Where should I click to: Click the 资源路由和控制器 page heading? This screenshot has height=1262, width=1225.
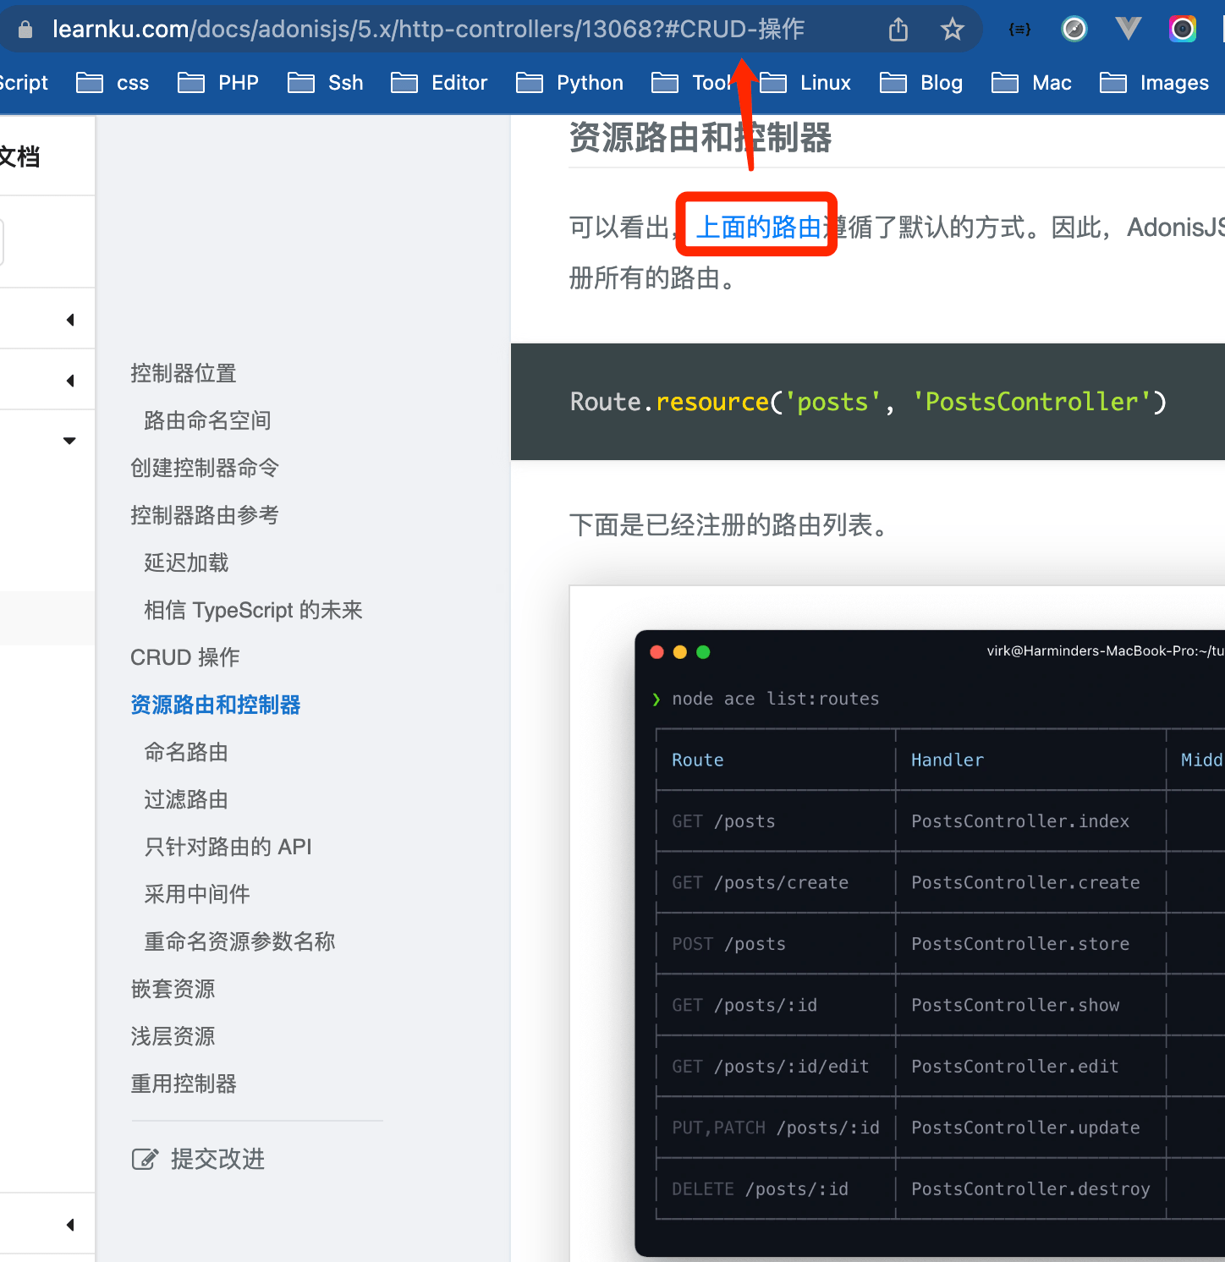pos(700,138)
